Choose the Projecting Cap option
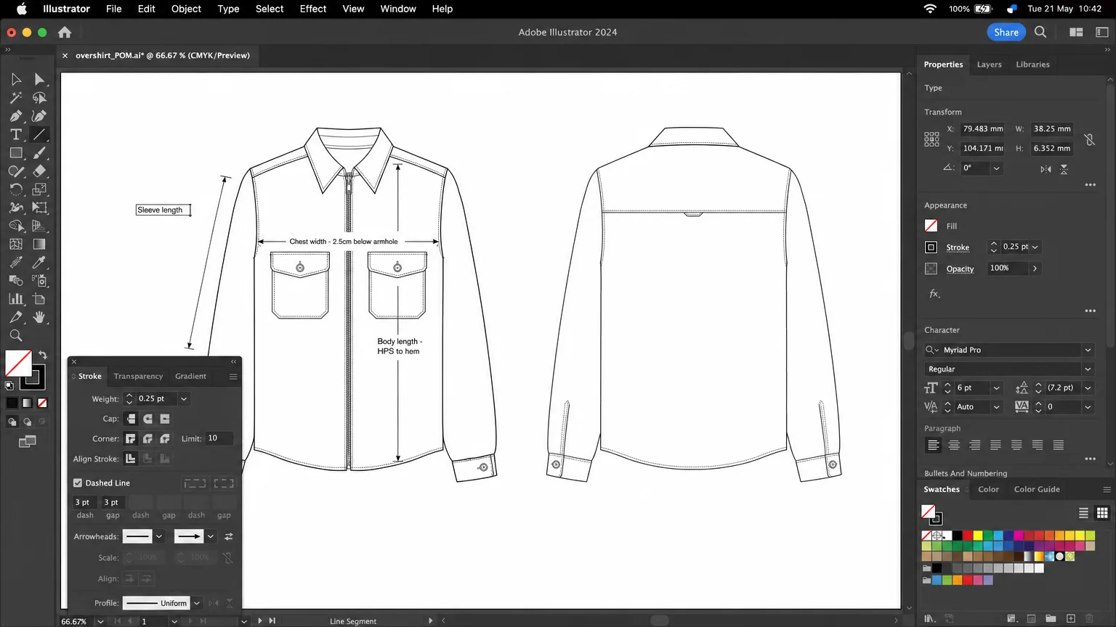The image size is (1116, 627). [x=165, y=419]
